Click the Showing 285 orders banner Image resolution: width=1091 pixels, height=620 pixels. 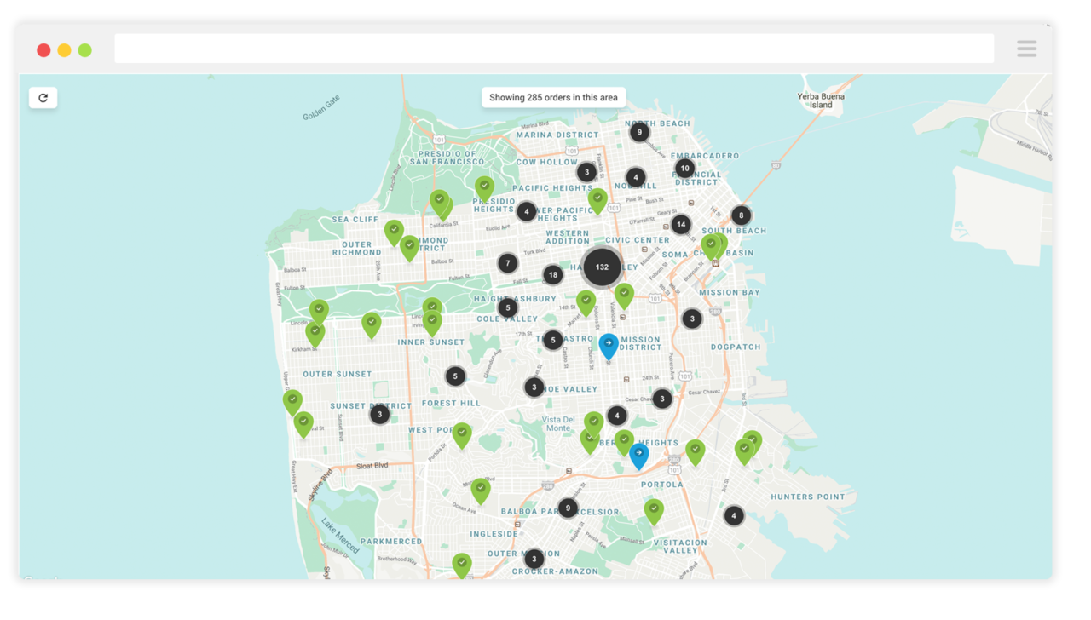pyautogui.click(x=553, y=97)
